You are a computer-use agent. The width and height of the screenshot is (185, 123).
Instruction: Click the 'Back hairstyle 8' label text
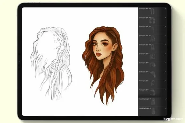point(145,108)
